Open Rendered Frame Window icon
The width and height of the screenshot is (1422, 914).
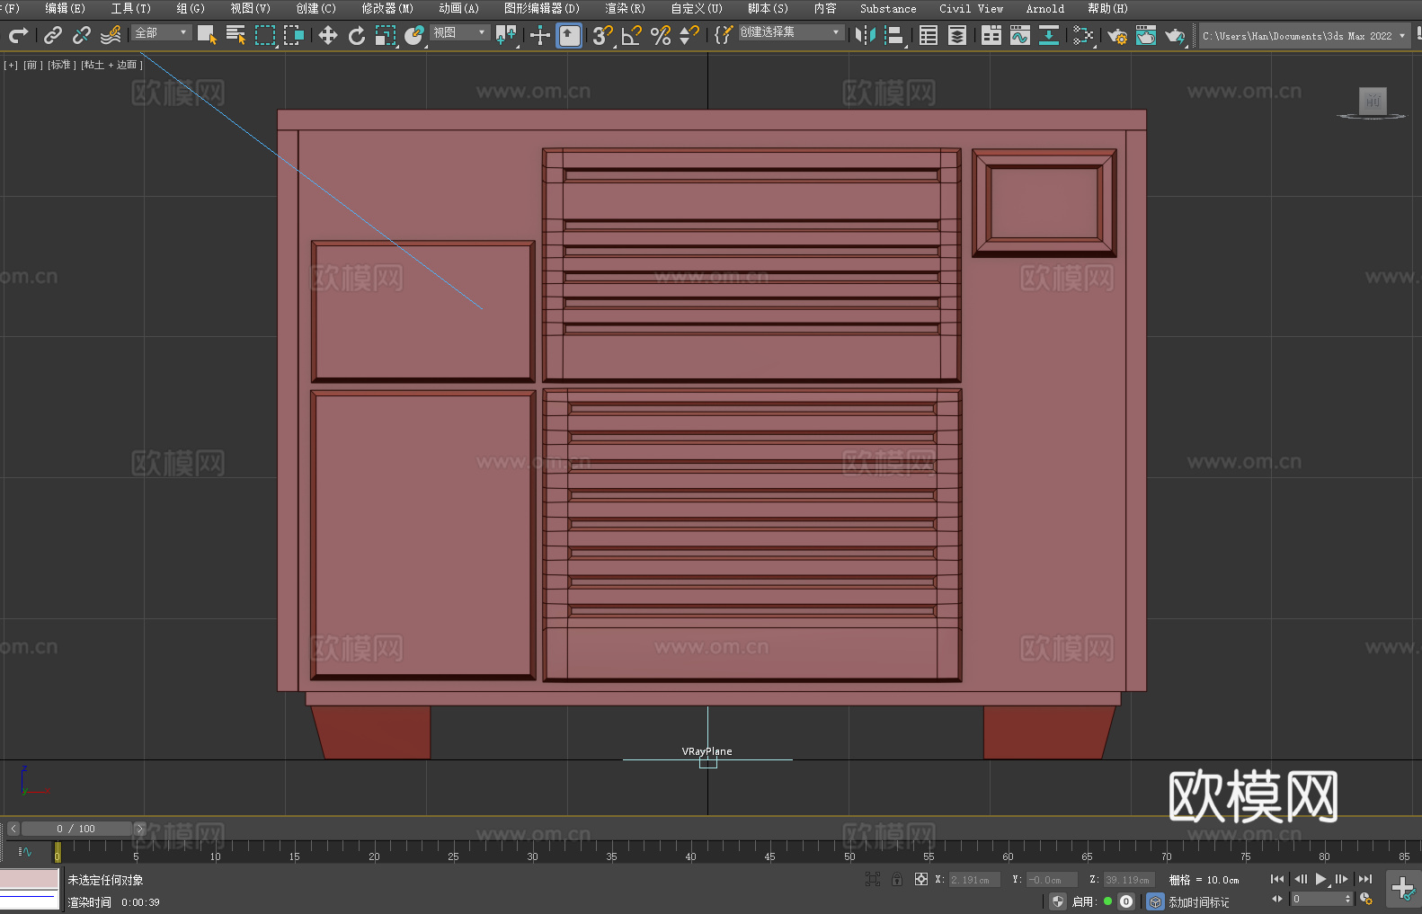tap(1146, 35)
